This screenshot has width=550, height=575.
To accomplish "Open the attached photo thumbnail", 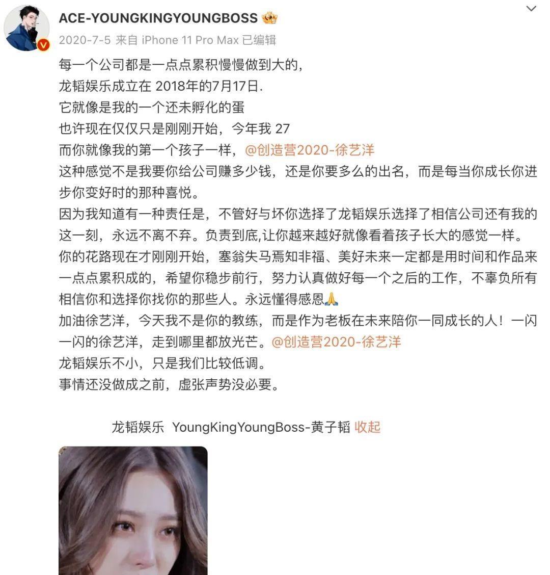I will point(133,510).
